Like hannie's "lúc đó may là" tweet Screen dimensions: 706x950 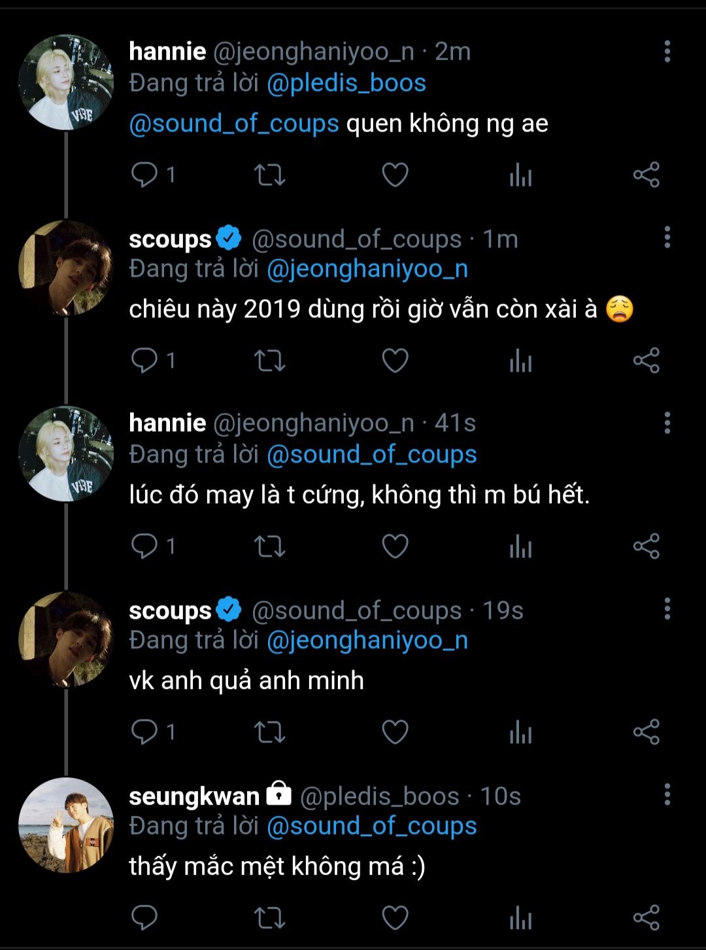395,546
